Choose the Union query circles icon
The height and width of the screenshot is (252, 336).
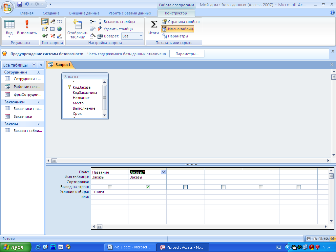(59, 22)
